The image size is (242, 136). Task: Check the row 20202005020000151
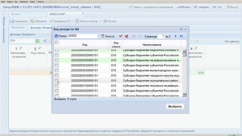pos(56,91)
